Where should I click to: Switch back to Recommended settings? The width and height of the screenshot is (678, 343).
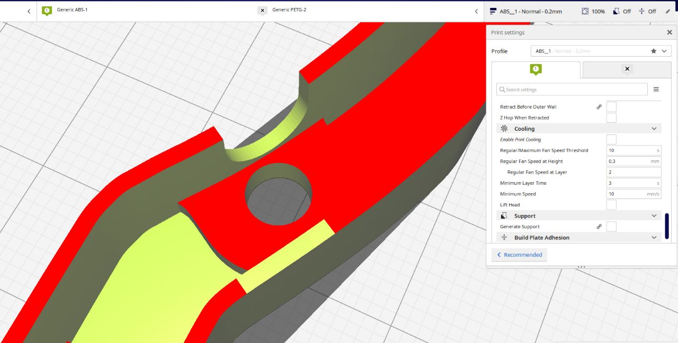tap(519, 255)
